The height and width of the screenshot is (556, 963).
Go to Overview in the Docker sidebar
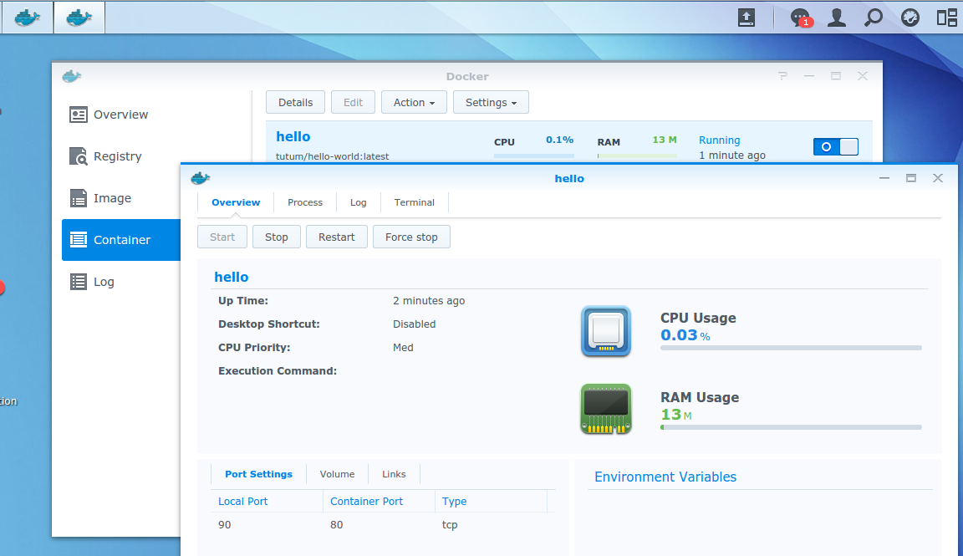click(x=121, y=115)
